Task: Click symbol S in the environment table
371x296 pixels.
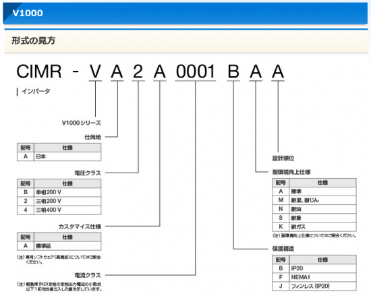Action: click(x=281, y=218)
